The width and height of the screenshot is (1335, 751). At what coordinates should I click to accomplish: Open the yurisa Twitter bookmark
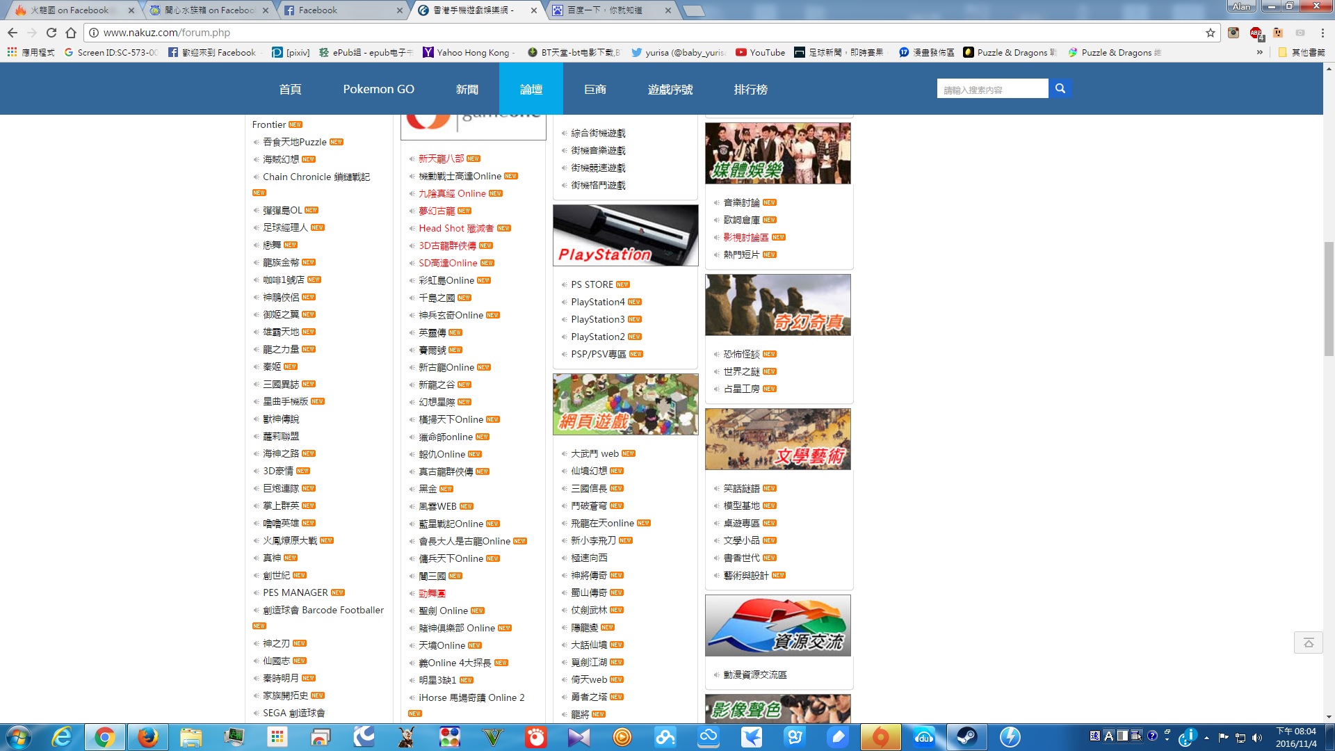pos(678,52)
